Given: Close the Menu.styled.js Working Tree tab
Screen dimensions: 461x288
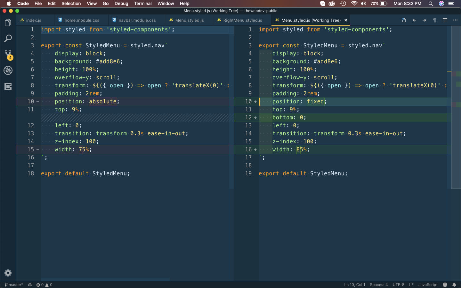Looking at the screenshot, I should 346,20.
